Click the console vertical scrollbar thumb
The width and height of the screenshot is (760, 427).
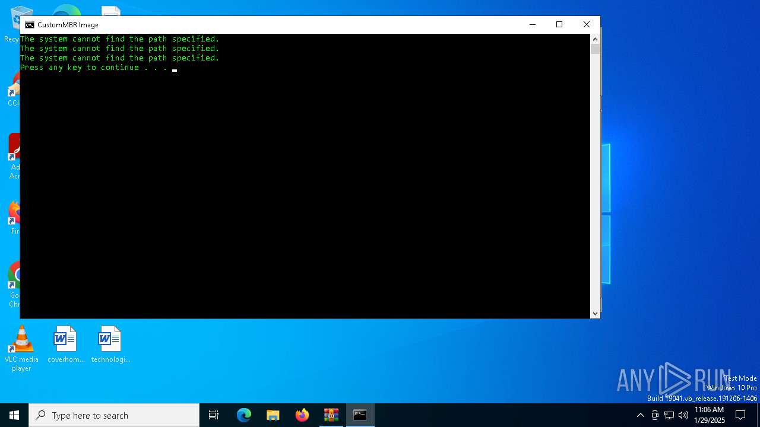[x=595, y=49]
